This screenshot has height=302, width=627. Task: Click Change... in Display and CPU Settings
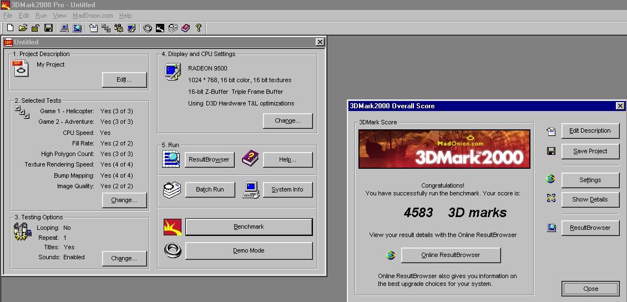click(287, 121)
